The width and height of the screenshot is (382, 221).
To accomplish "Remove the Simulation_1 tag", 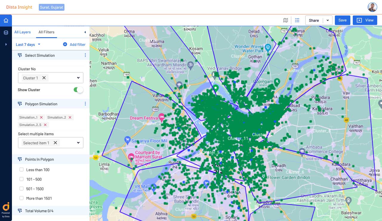I will 41,117.
